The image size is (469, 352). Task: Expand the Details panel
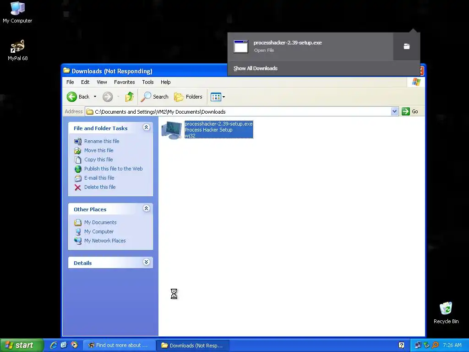tap(146, 262)
